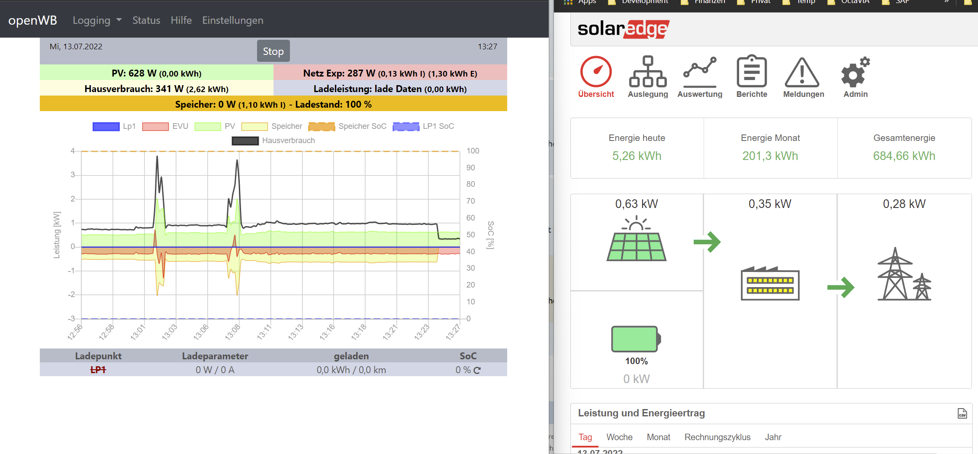Click the date Mi, 13.07.2022
978x454 pixels.
[x=76, y=47]
